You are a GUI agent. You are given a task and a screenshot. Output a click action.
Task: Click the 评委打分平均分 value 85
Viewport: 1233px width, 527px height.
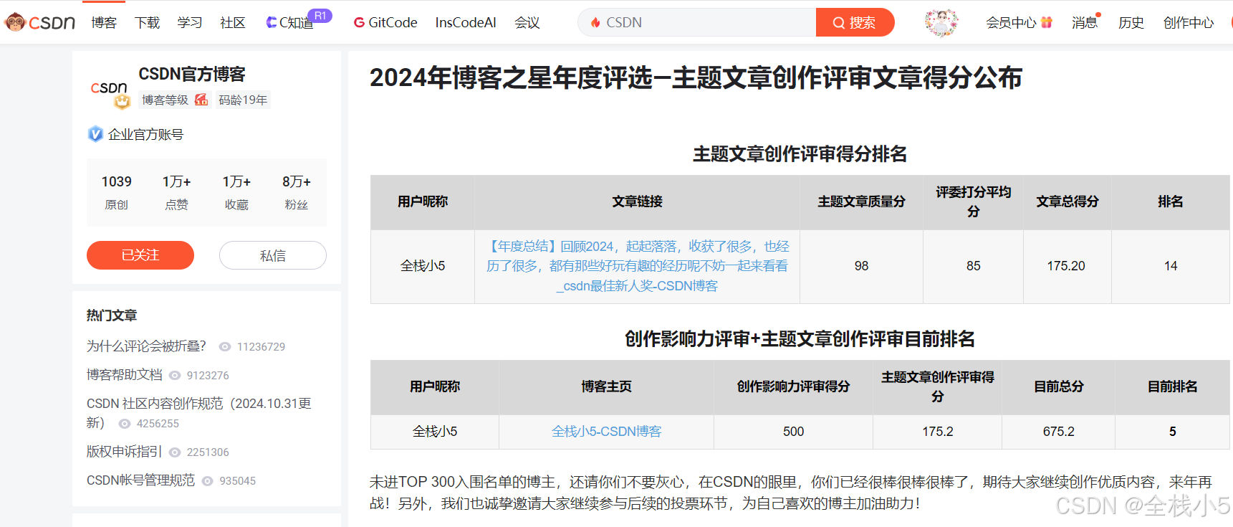click(974, 266)
